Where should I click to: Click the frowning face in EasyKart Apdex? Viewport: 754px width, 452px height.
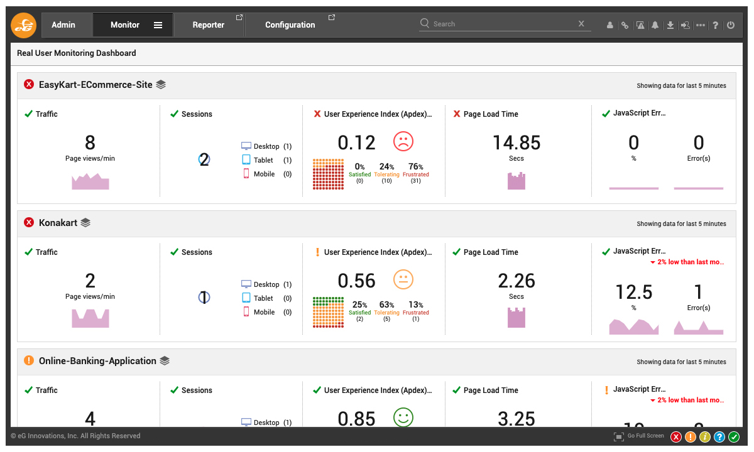tap(403, 141)
